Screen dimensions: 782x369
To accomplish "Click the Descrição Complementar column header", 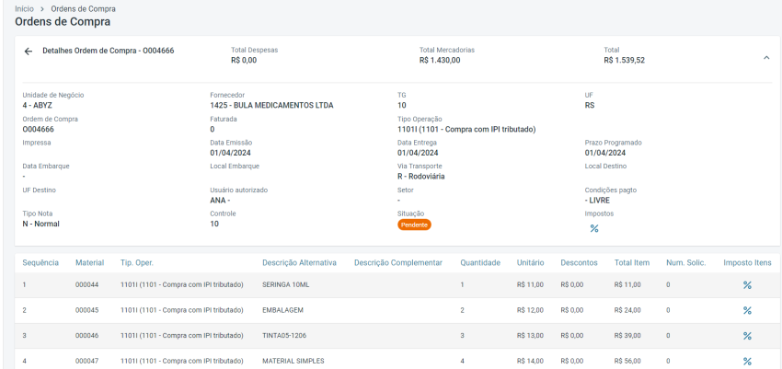I will coord(398,263).
